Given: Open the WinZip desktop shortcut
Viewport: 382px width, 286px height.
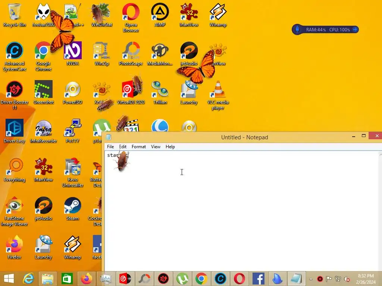Looking at the screenshot, I should pos(101,54).
